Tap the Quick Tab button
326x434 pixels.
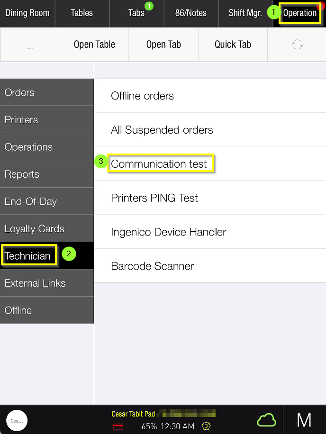233,45
